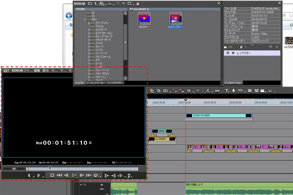
Task: Select the アルバム folder
Action: (x=98, y=26)
